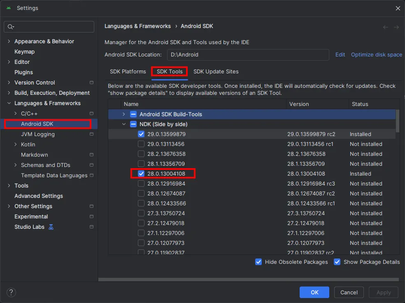Click the project-level icon beside Schemas and DTDs
Screen dimensions: 405x303
(x=91, y=165)
